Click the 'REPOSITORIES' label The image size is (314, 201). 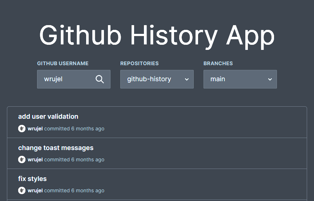click(140, 63)
